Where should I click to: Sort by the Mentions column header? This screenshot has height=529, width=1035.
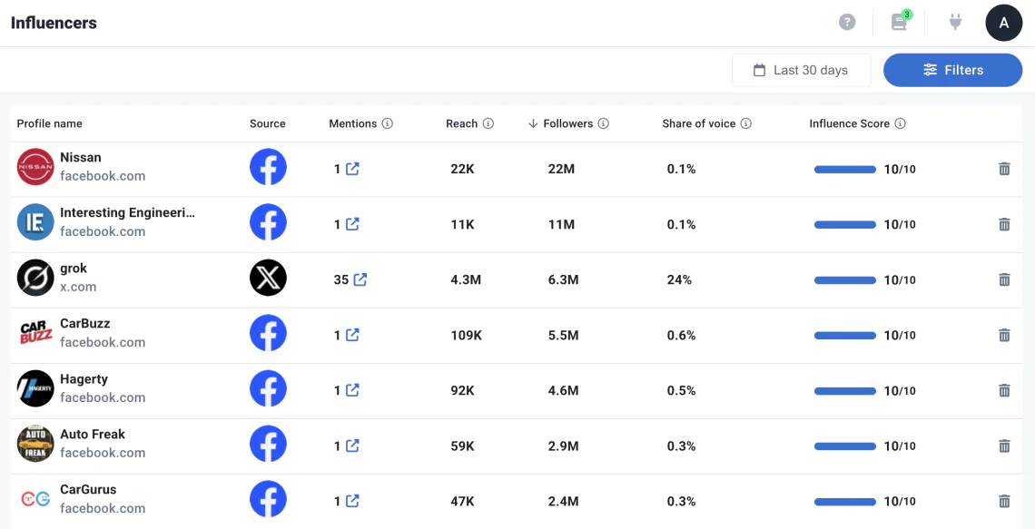pyautogui.click(x=353, y=123)
